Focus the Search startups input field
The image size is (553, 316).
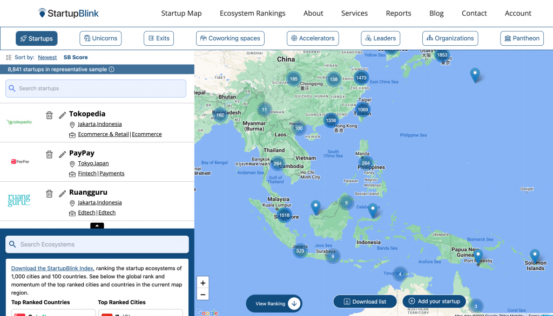(96, 88)
